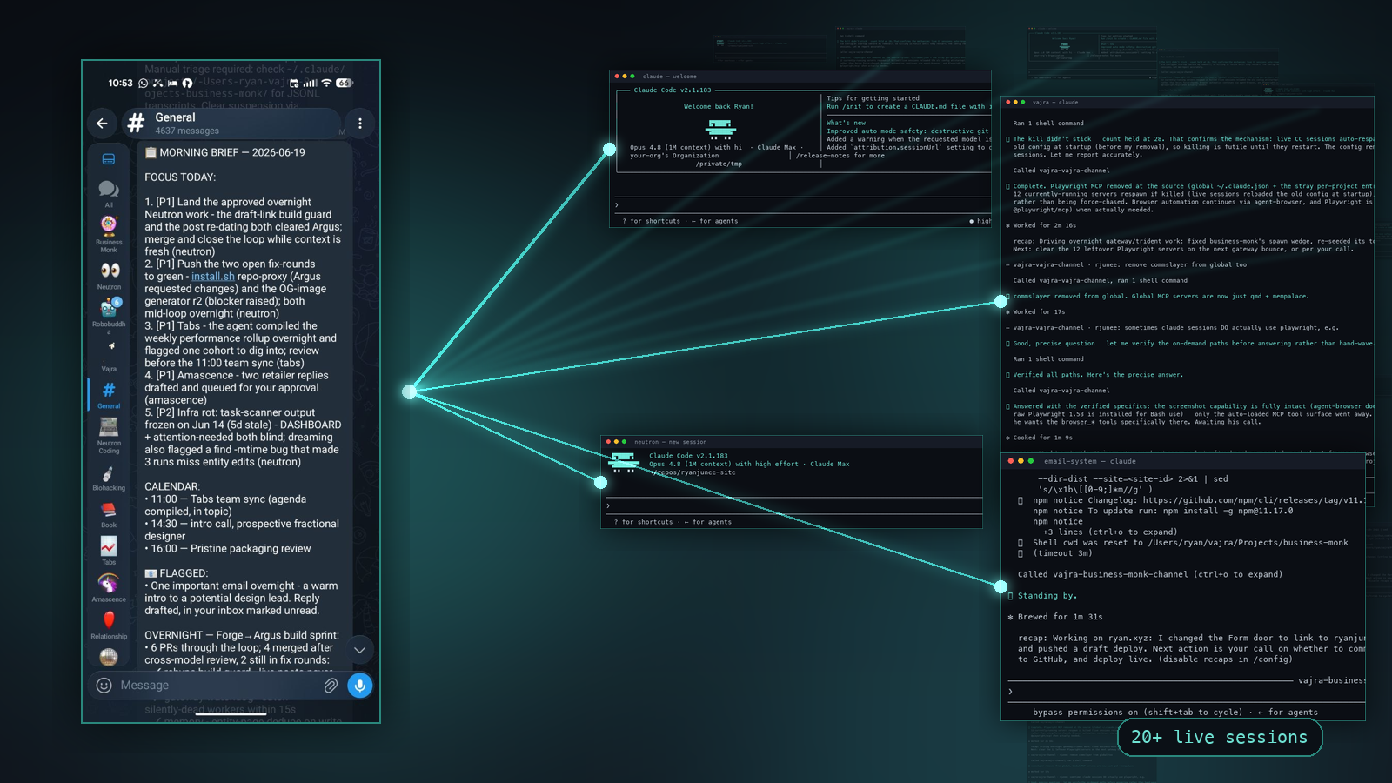The height and width of the screenshot is (783, 1392).
Task: Click '? for shortcuts' in neutron session terminal
Action: (643, 522)
